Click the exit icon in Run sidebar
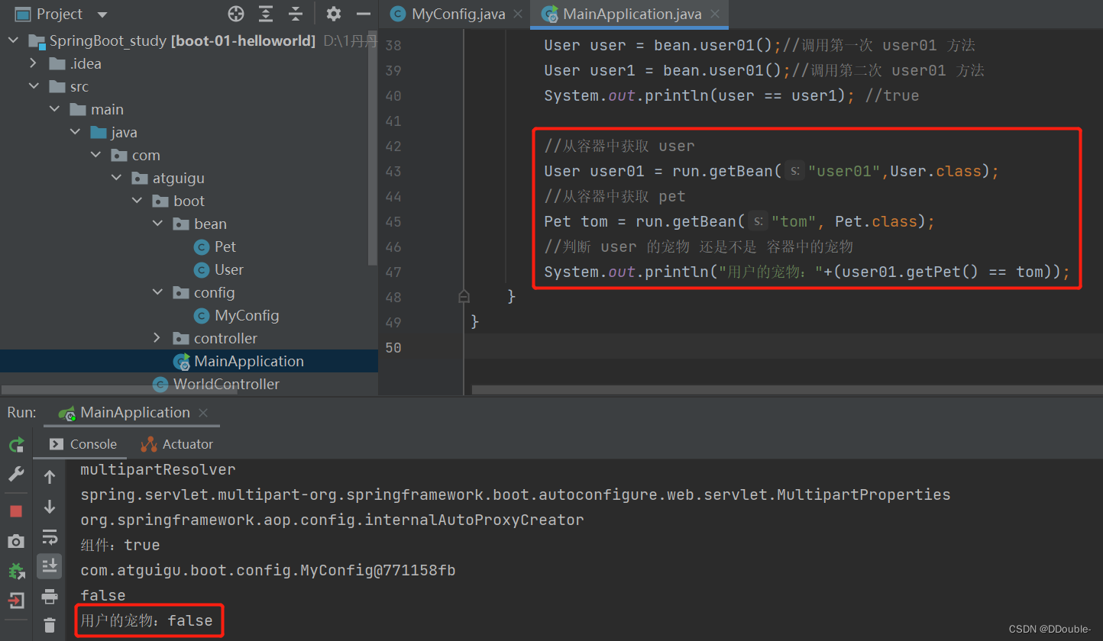This screenshot has width=1103, height=641. [16, 601]
